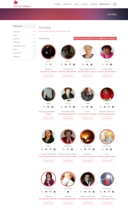Click the phone icon under teresa nowaczyk
The width and height of the screenshot is (128, 212).
pyautogui.click(x=42, y=149)
